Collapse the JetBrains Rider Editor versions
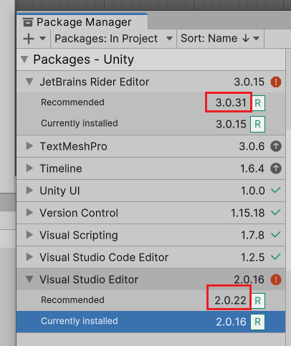 pyautogui.click(x=29, y=82)
